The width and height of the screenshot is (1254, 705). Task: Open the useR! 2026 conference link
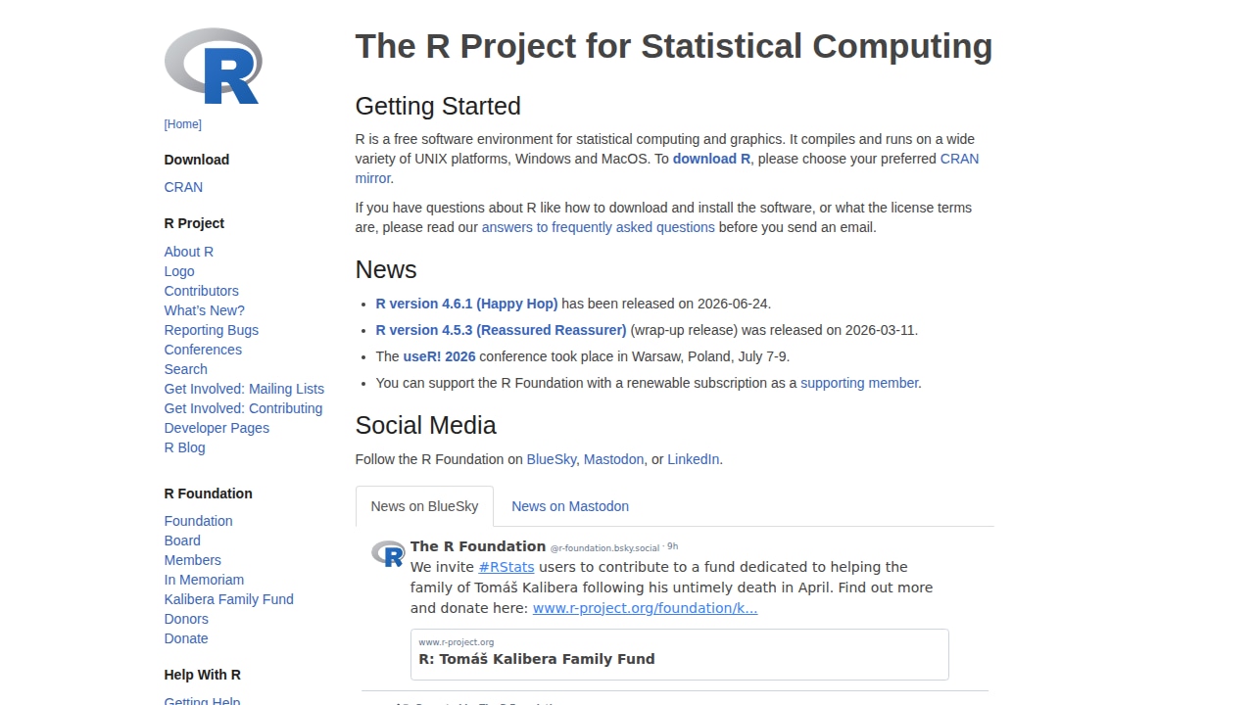439,356
